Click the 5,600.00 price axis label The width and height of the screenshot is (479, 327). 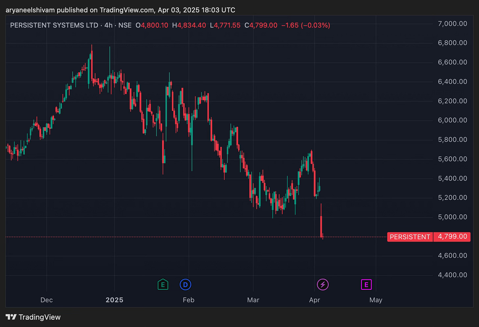click(x=452, y=159)
